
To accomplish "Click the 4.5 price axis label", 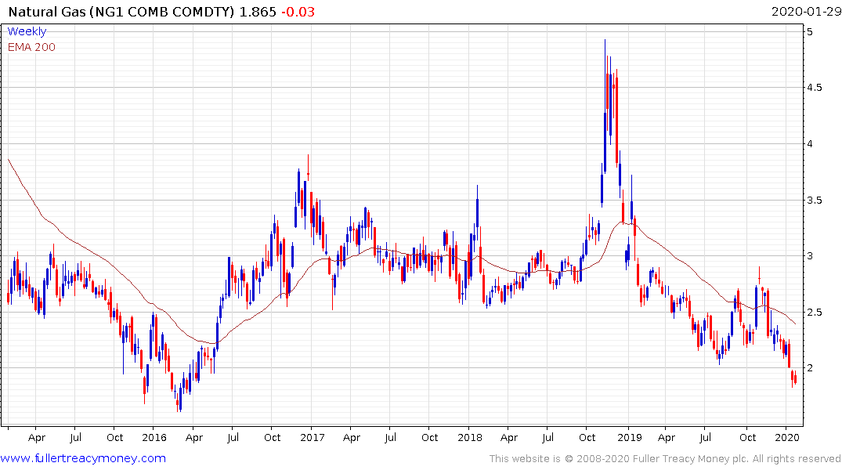I will click(814, 88).
